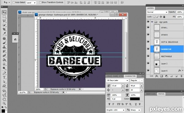Image resolution: width=184 pixels, height=113 pixels.
Task: Click the 123% horizontal scale field
Action: click(x=135, y=95)
